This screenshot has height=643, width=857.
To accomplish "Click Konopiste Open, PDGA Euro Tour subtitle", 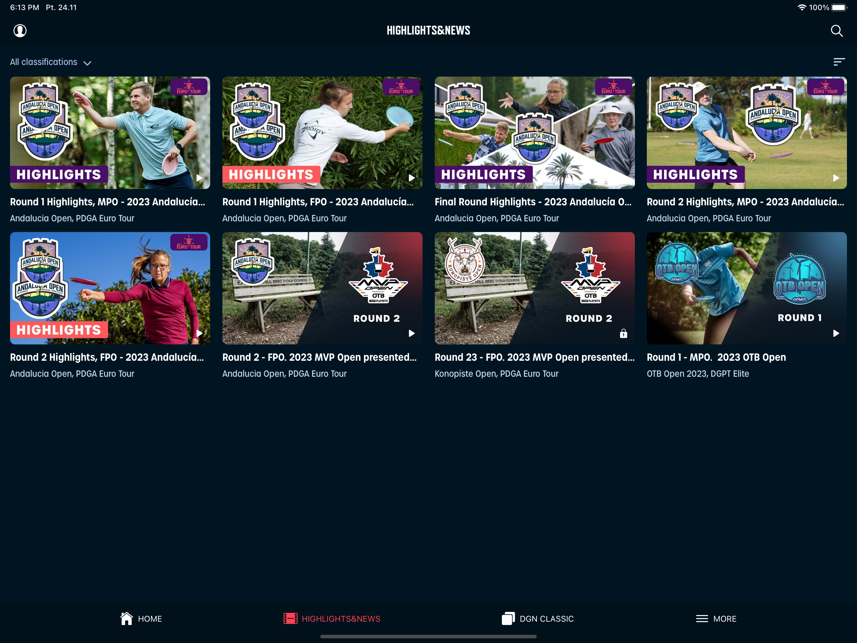I will [x=496, y=374].
